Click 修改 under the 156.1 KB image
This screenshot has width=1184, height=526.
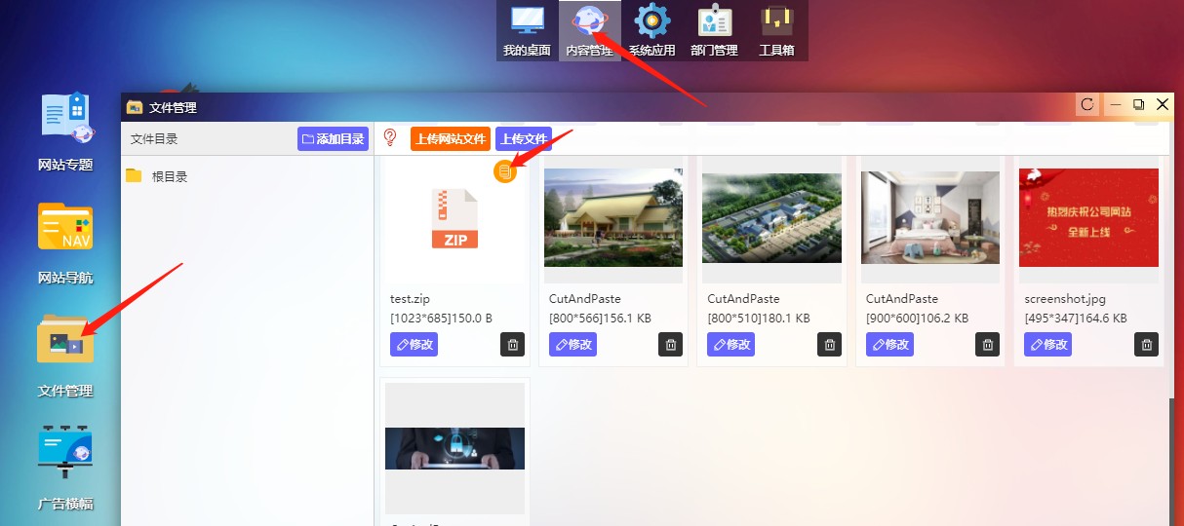pyautogui.click(x=572, y=344)
